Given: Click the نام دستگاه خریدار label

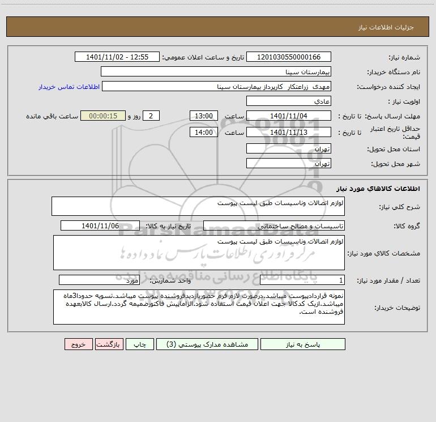Looking at the screenshot, I should click(394, 72).
